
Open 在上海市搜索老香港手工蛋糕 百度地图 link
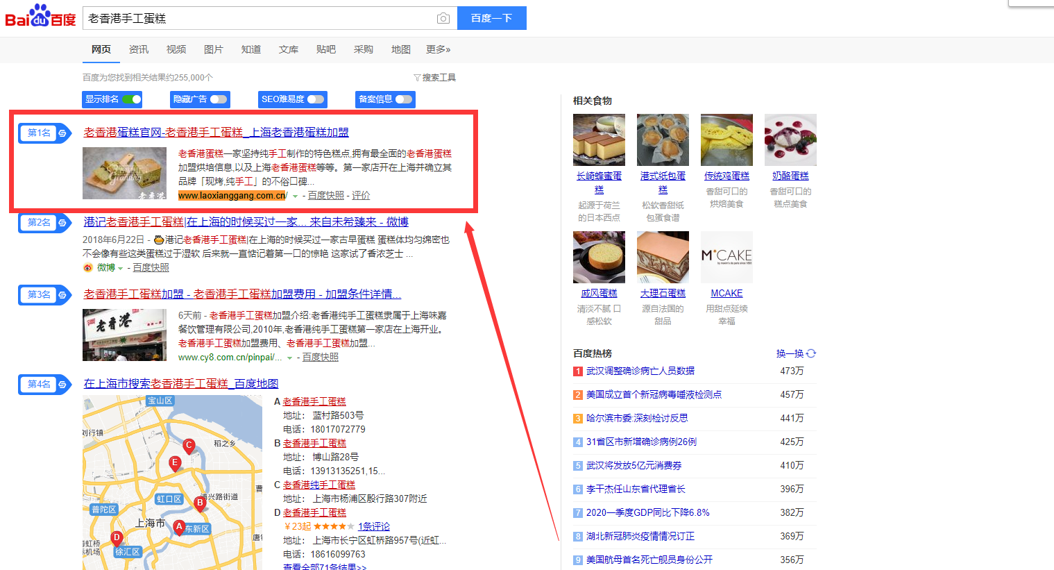[x=181, y=384]
